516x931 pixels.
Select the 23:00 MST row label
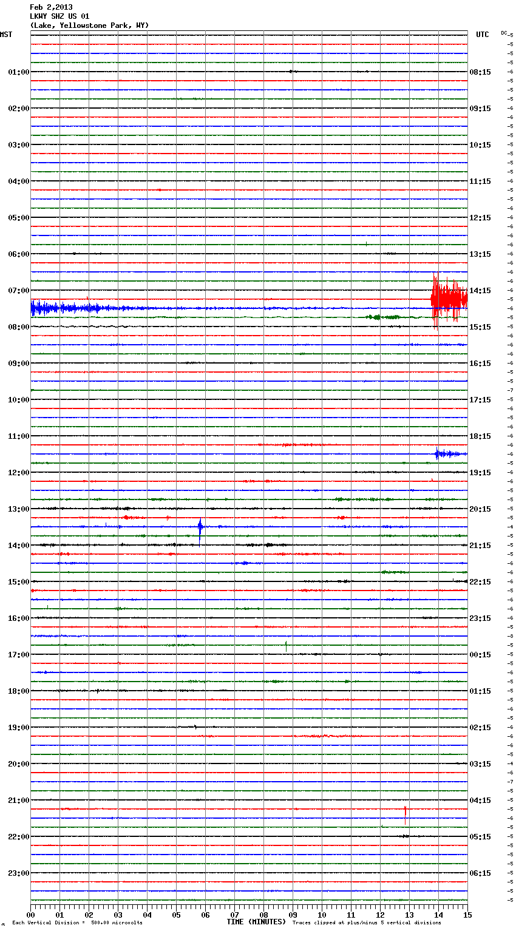(19, 873)
